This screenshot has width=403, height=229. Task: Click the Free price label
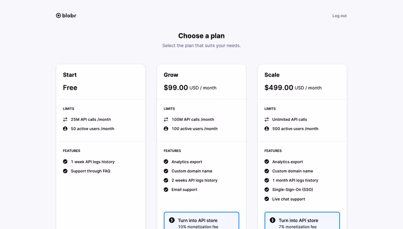70,88
